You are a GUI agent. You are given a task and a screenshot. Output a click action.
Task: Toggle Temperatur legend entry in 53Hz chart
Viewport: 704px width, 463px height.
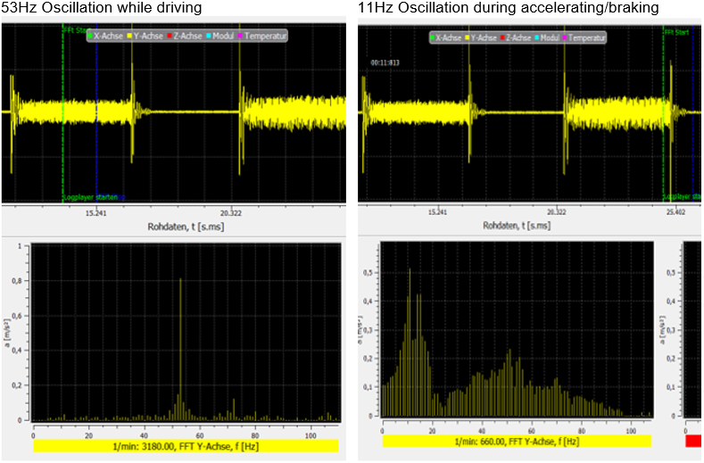[262, 36]
